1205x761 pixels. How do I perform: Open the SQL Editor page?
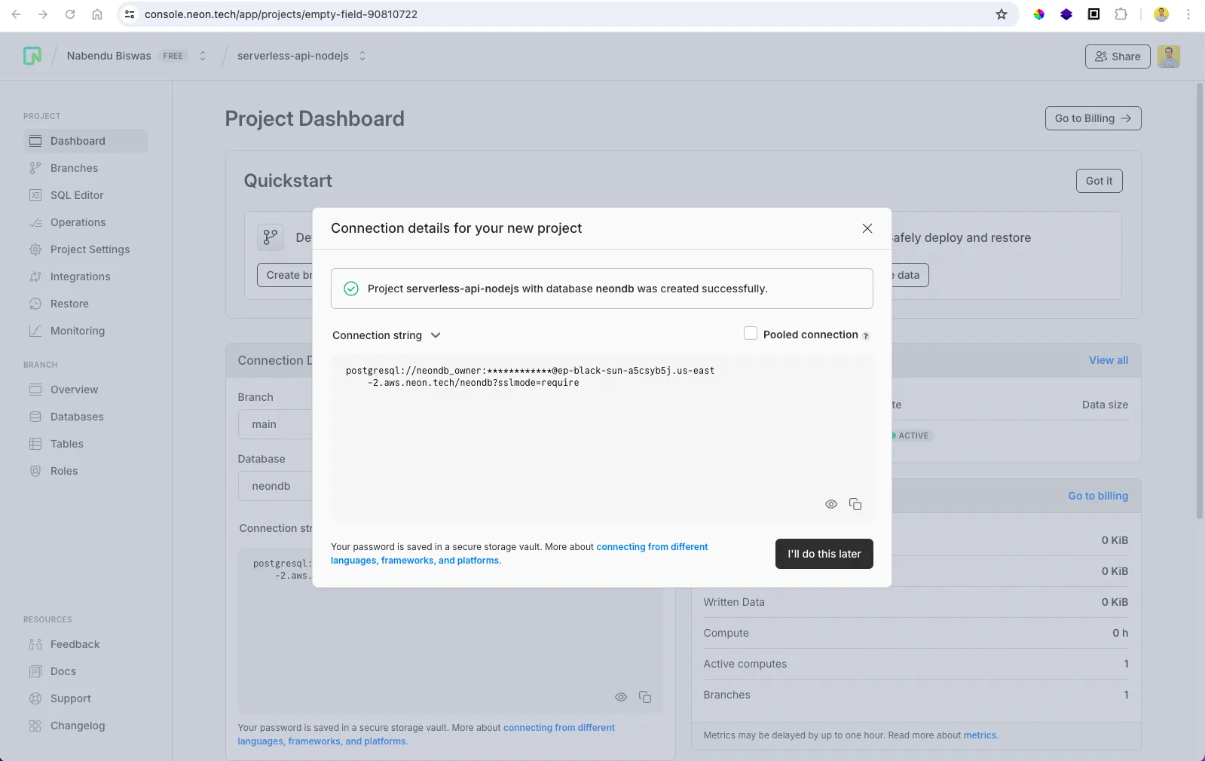pyautogui.click(x=77, y=195)
